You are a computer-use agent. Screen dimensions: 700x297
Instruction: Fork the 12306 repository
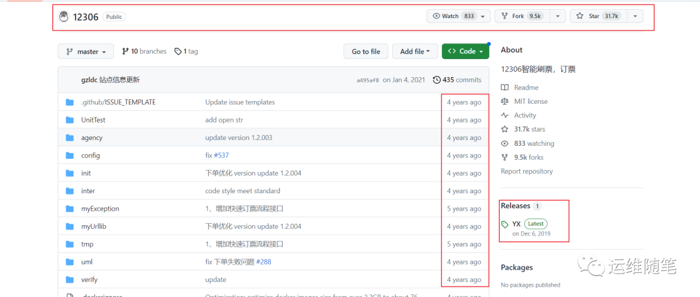522,16
